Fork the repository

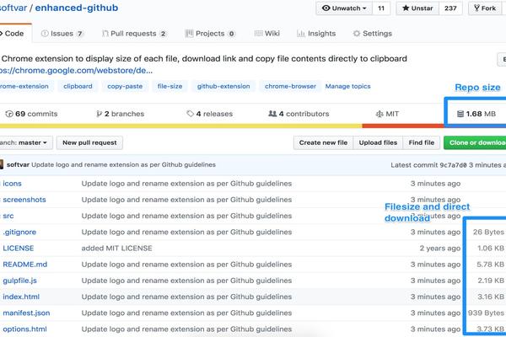(485, 8)
